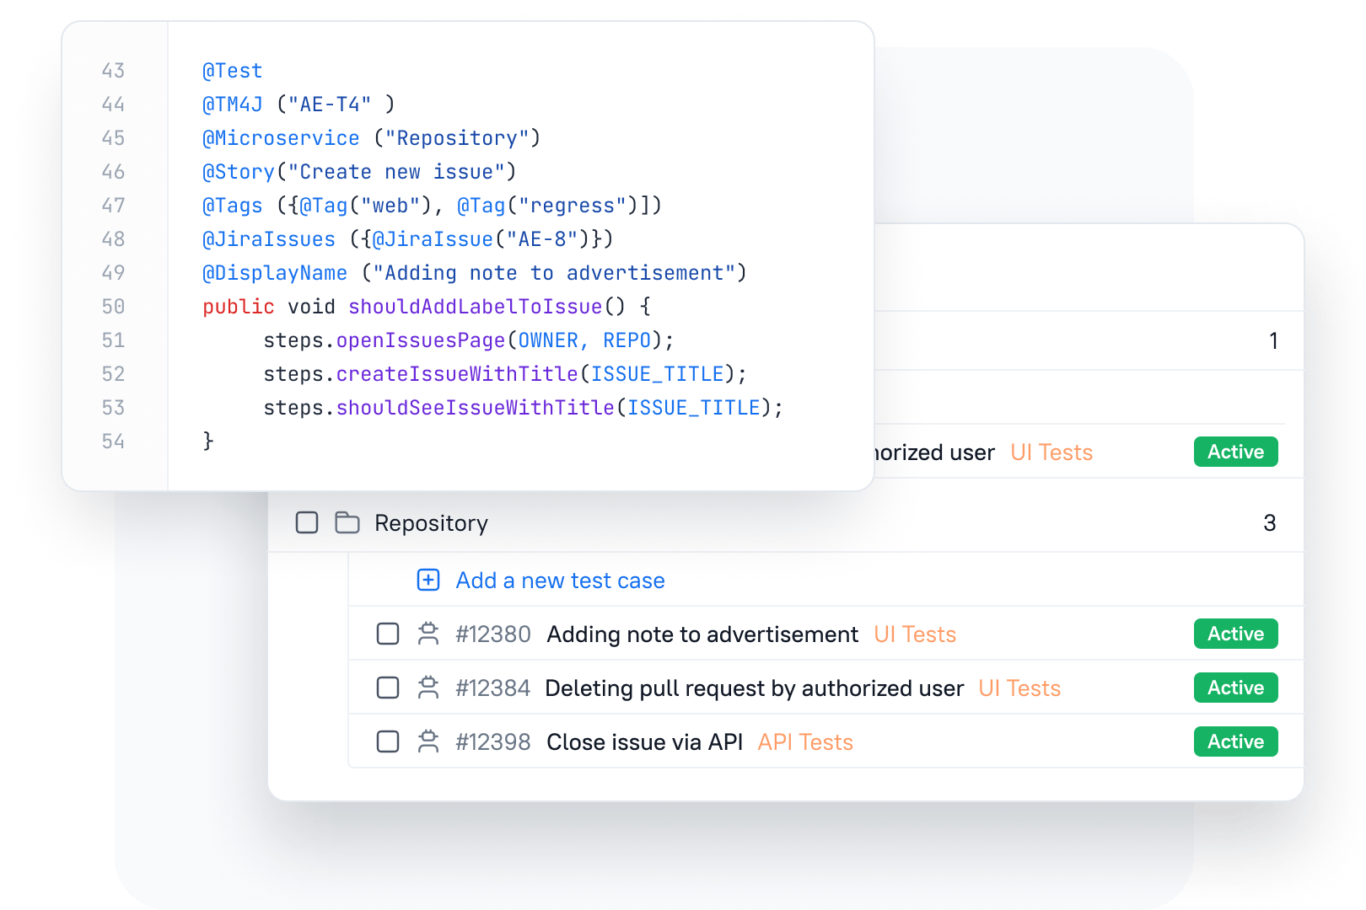Screen dimensions: 1366x910
Task: Select test case #12384 Deleting pull request
Action: [755, 688]
